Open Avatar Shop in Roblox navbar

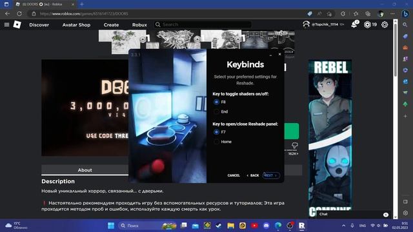(x=76, y=24)
